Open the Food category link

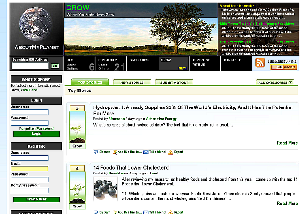[154, 173]
